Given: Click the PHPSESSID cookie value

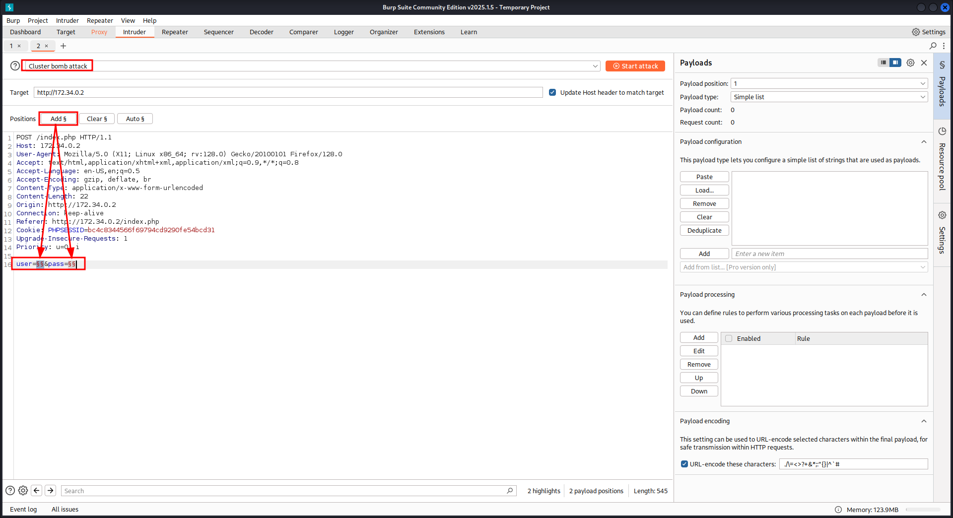Looking at the screenshot, I should [x=151, y=230].
